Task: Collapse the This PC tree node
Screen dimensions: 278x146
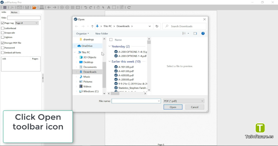Action: [x=75, y=52]
